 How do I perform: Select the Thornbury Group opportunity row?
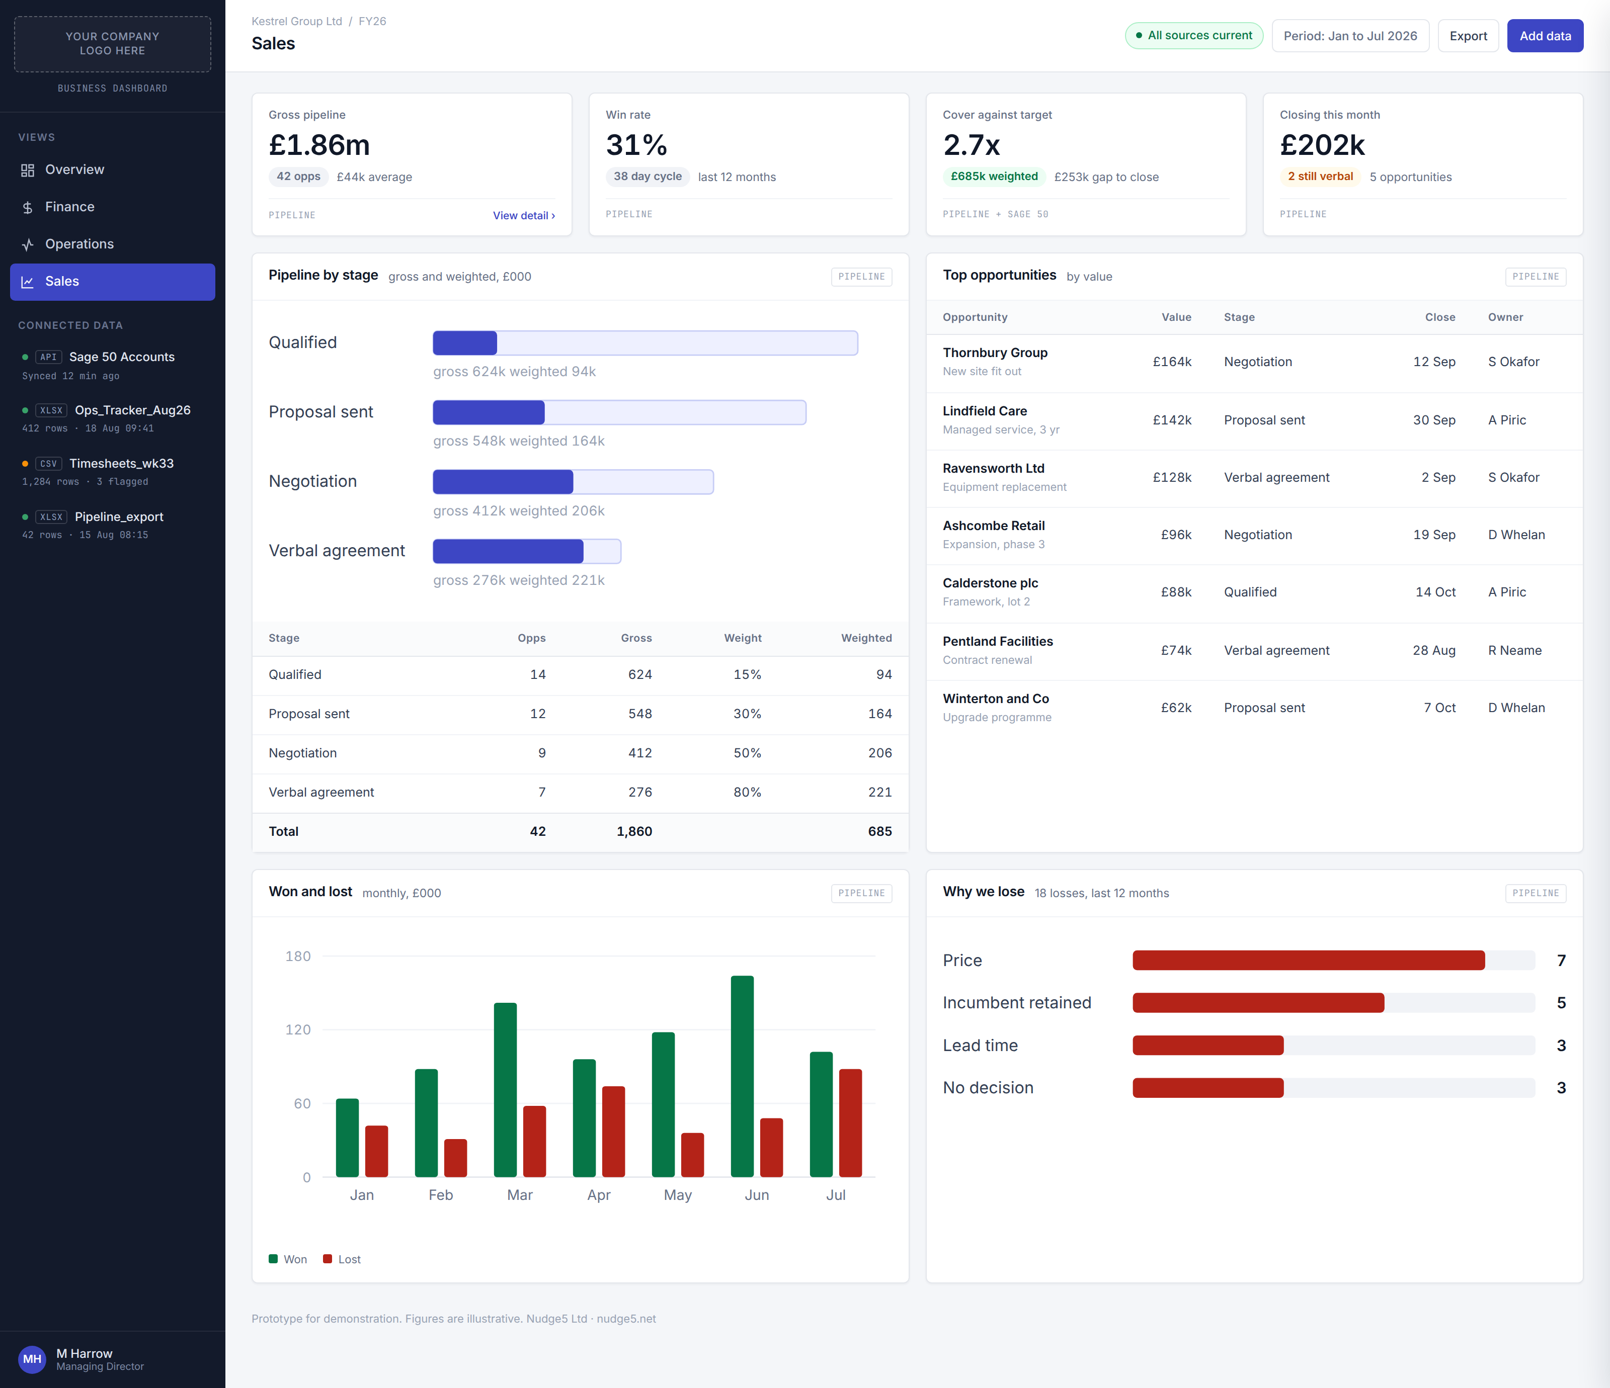[1254, 363]
